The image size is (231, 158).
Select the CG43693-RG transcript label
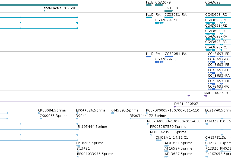216,20
